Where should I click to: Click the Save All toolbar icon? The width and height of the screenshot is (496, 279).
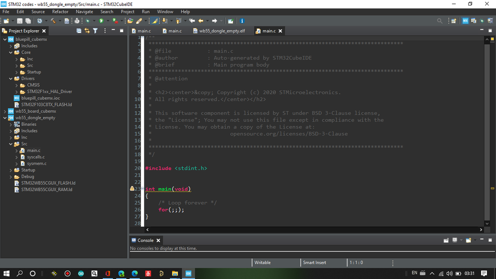(28, 21)
